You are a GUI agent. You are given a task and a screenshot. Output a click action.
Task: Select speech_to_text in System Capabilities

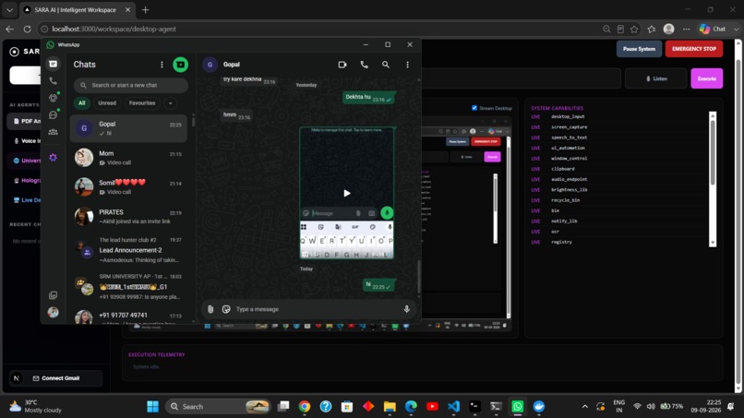tap(569, 137)
